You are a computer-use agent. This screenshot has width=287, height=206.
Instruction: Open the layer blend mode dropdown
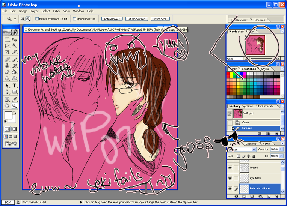[x=254, y=149]
